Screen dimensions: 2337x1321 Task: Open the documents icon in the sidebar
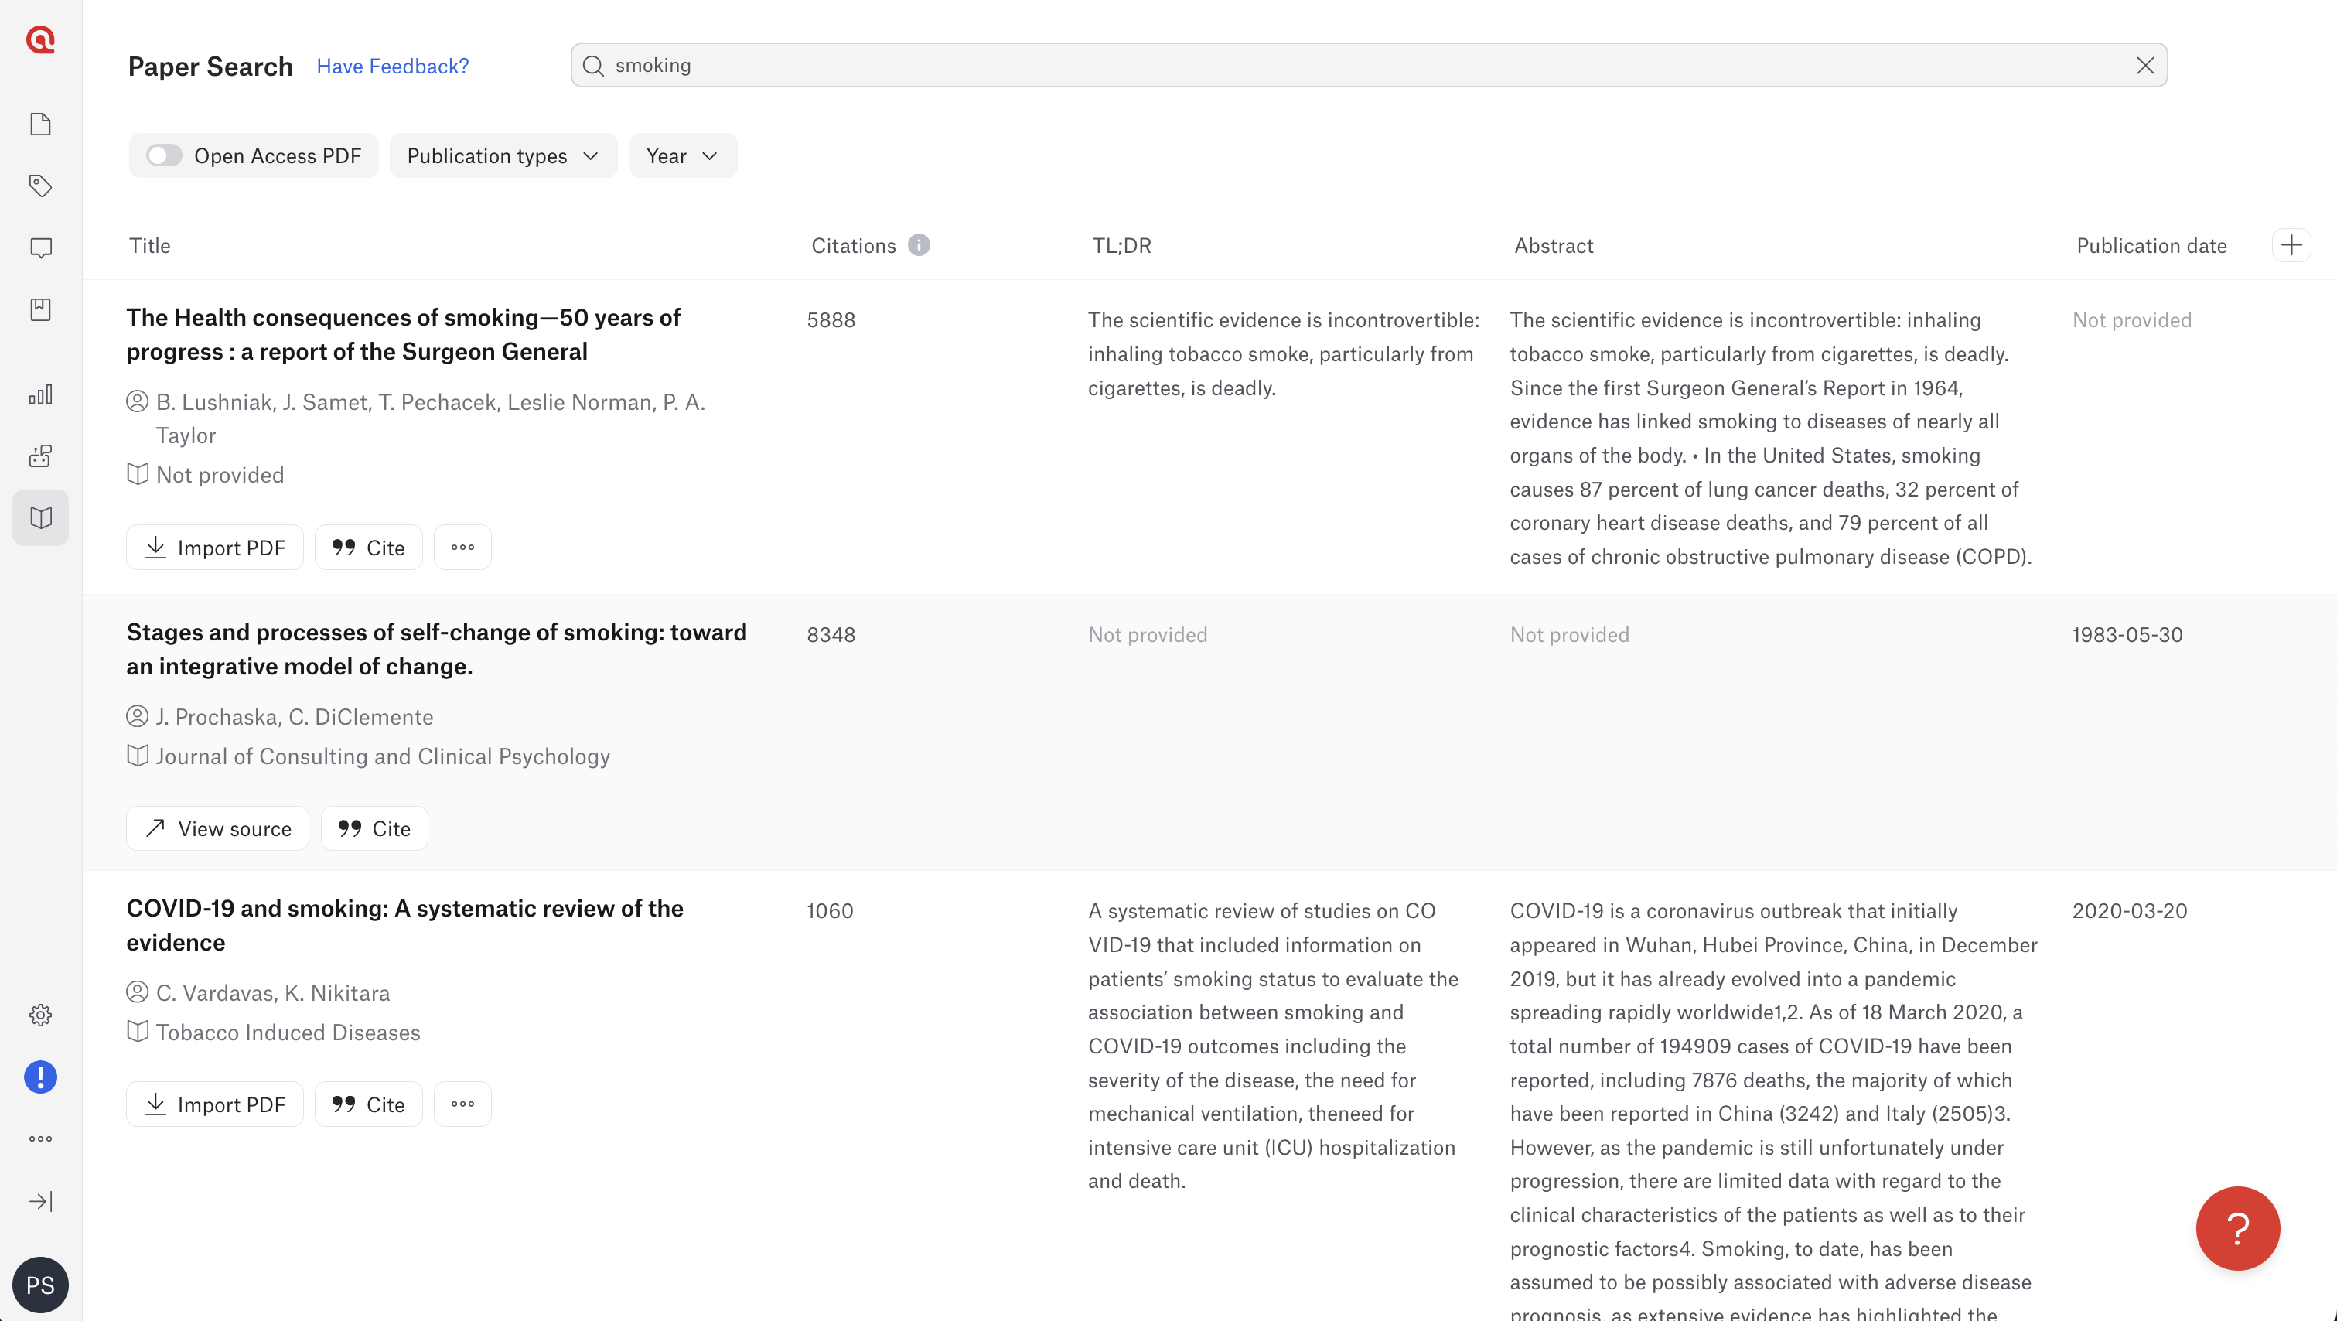pos(41,125)
